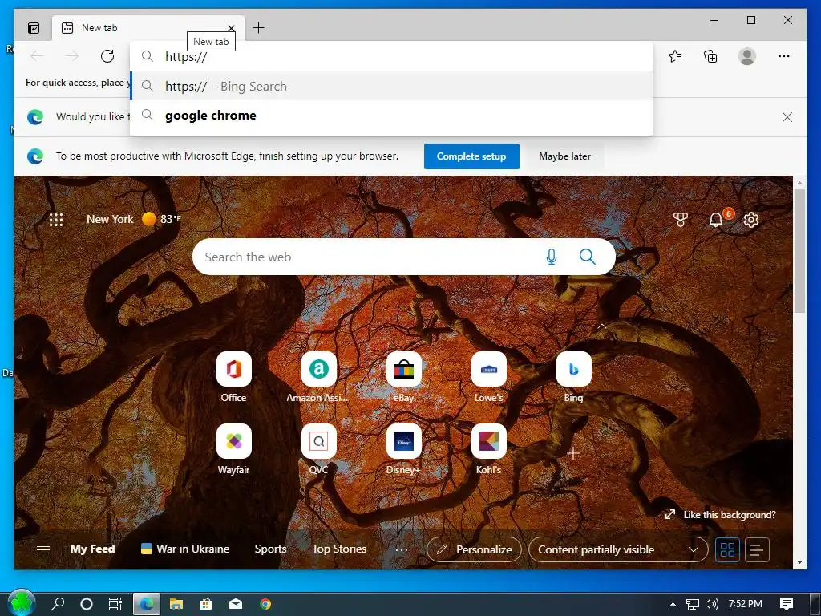Open the Action Center notification icon

[x=787, y=604]
